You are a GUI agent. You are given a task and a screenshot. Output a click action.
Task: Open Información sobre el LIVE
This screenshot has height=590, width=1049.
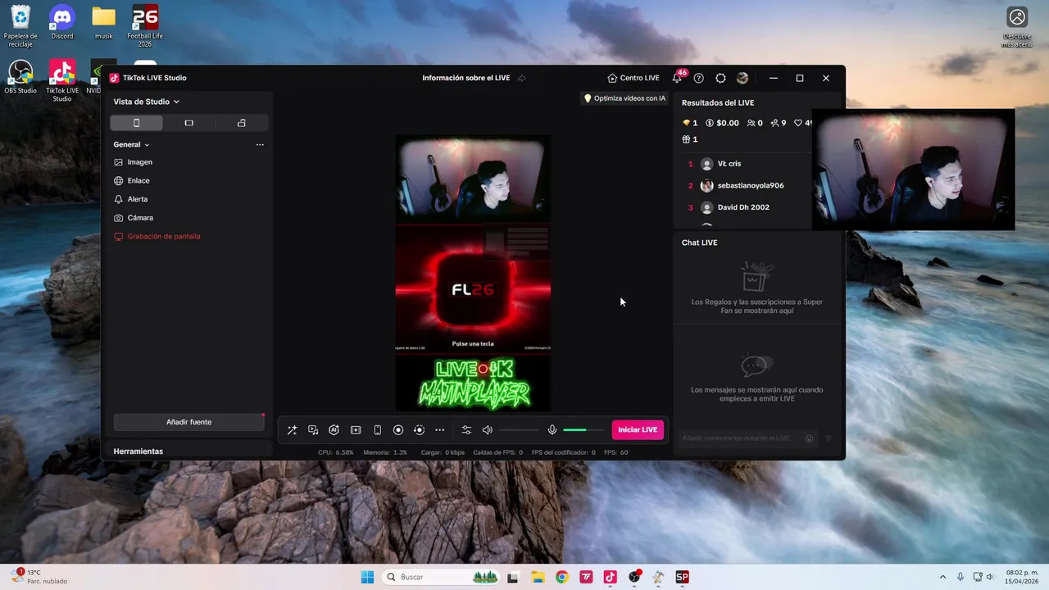click(466, 78)
